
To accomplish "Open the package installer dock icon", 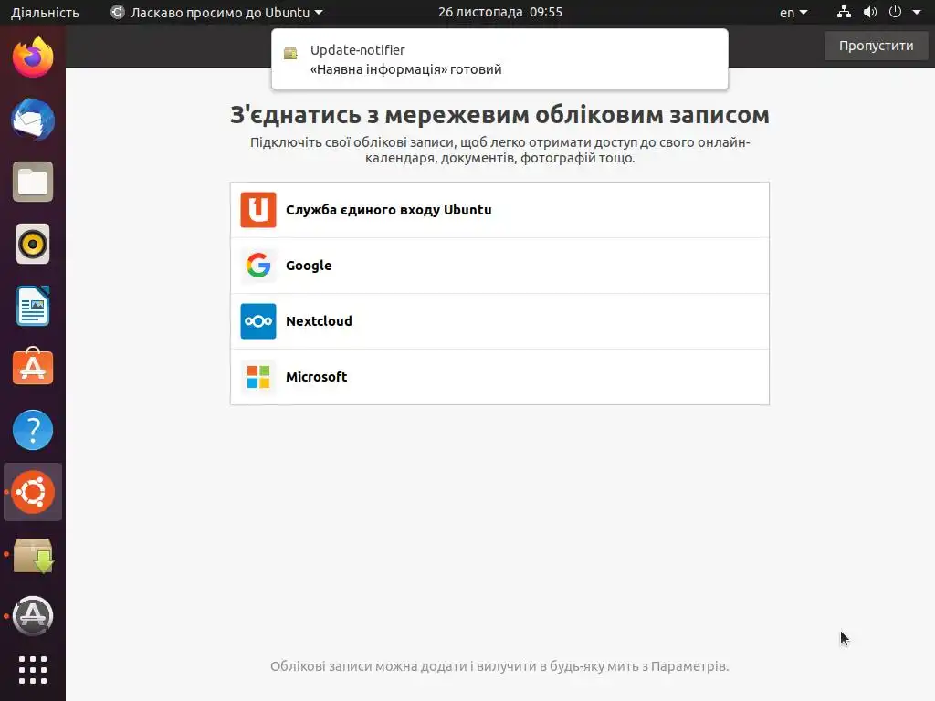I will [33, 555].
